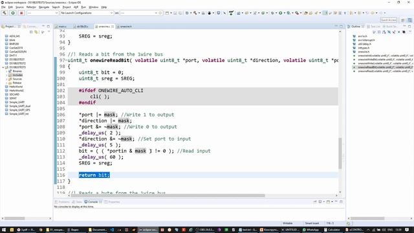Open the File menu
Screen dimensions: 414x233
(x=3, y=7)
